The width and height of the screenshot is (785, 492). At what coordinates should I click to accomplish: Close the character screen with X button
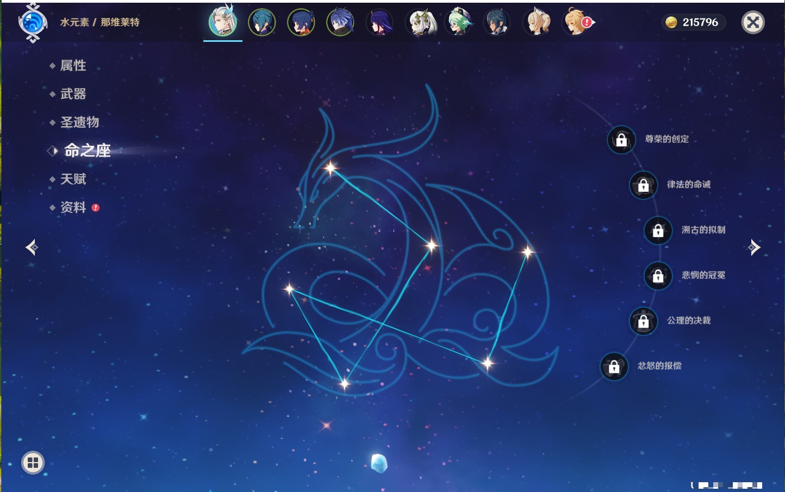click(753, 22)
